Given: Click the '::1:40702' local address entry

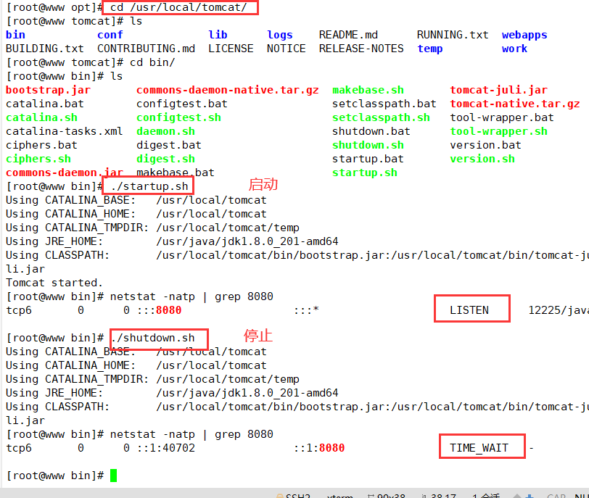Looking at the screenshot, I should click(x=165, y=448).
